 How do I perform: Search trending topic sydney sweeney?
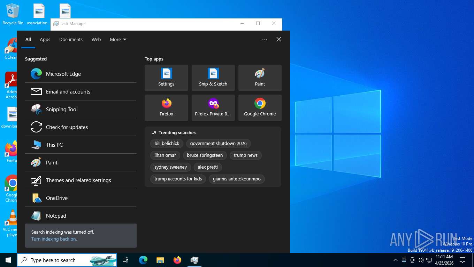coord(170,167)
